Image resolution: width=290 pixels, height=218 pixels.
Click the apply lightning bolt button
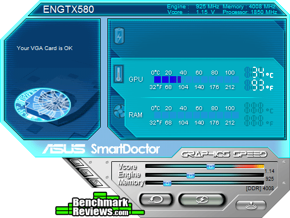click(x=202, y=200)
